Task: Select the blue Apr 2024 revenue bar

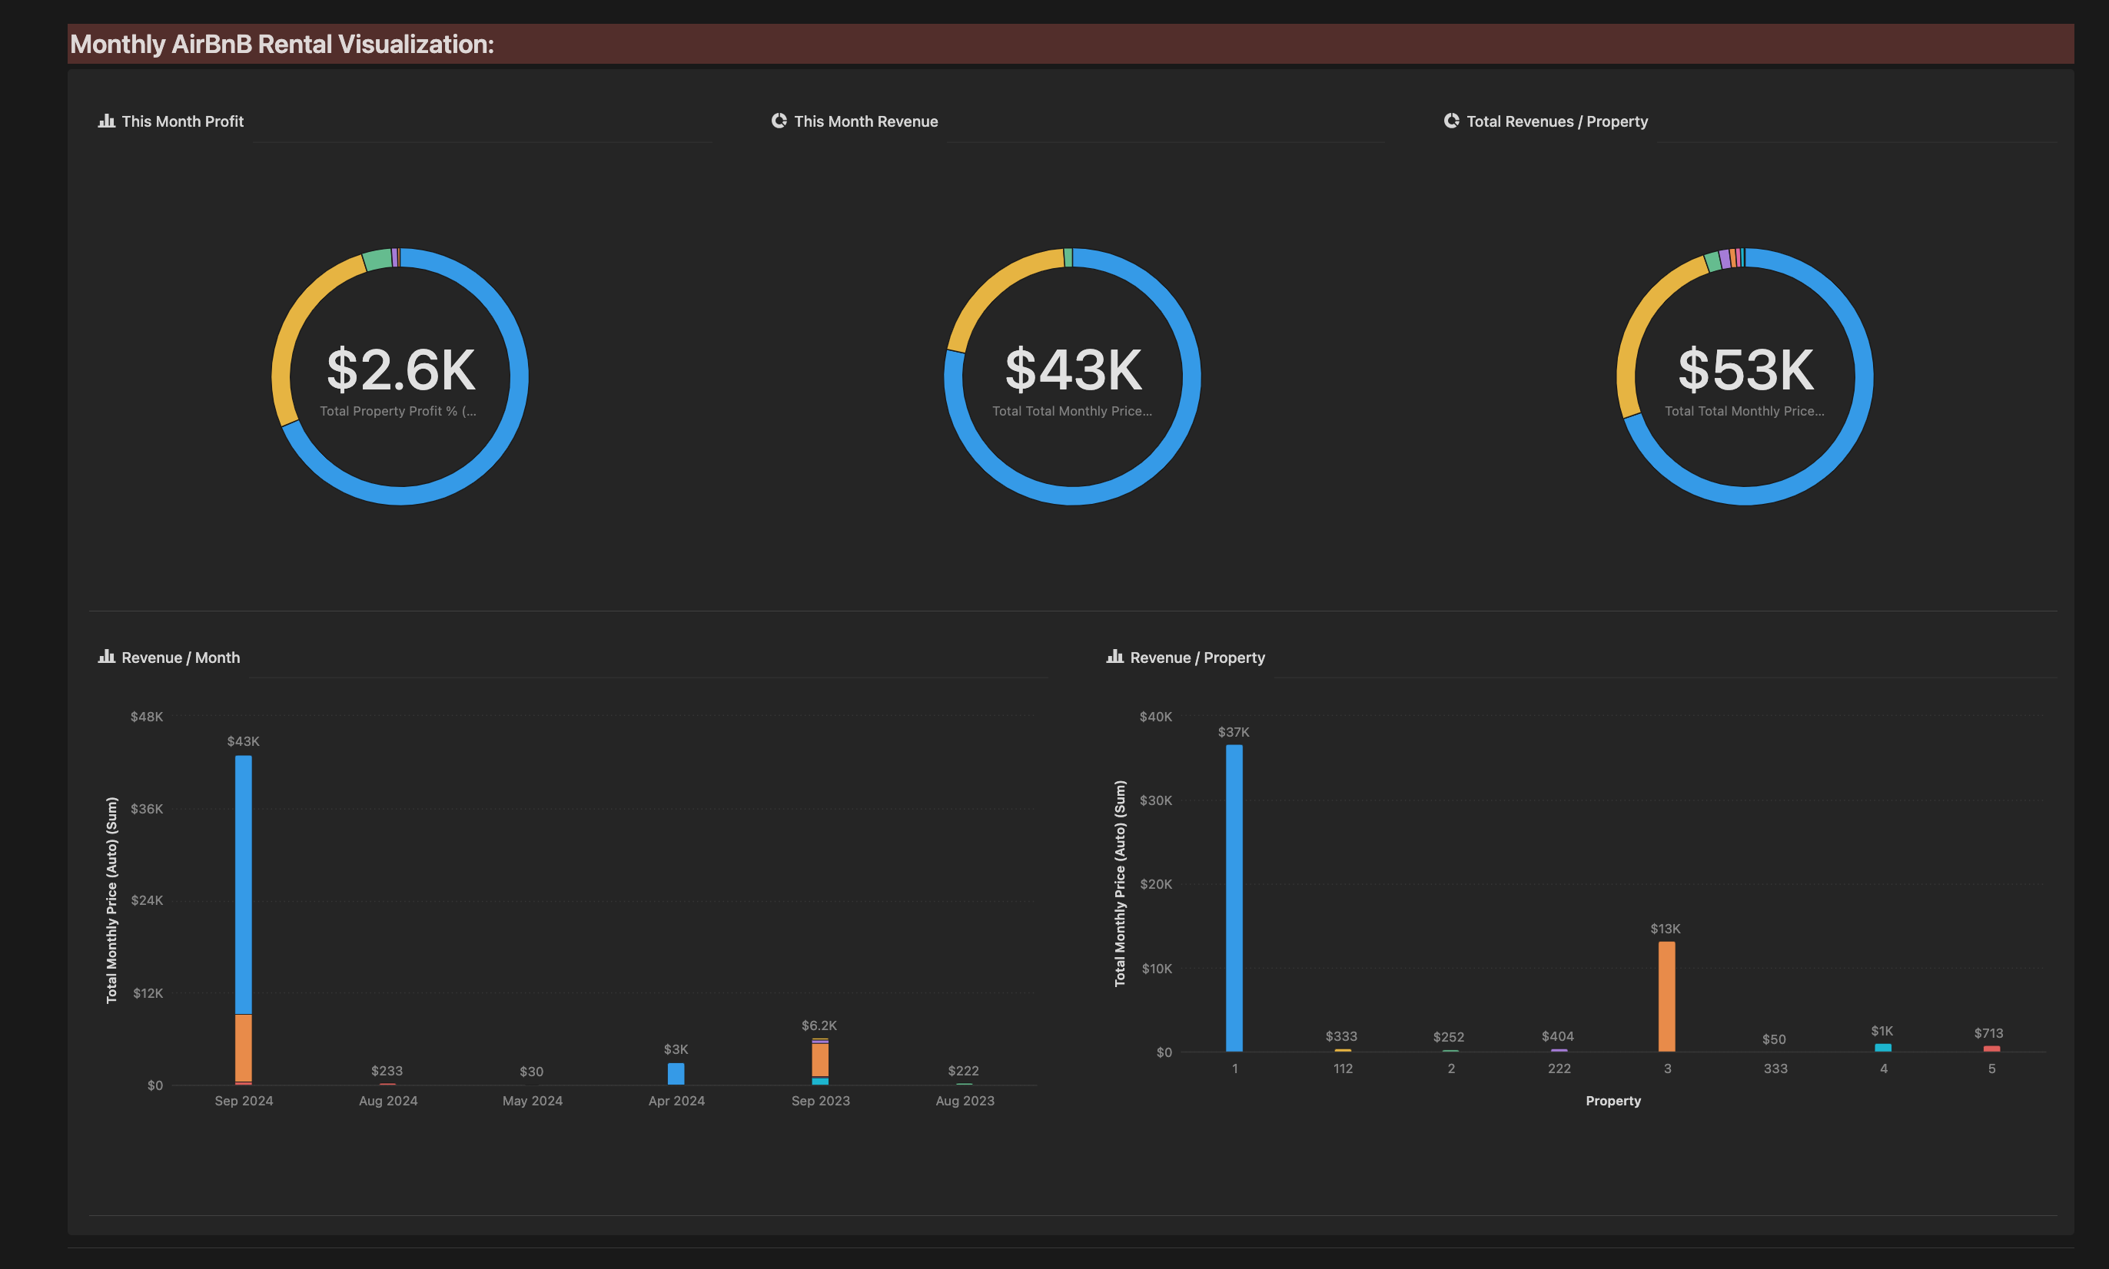Action: coord(676,1074)
